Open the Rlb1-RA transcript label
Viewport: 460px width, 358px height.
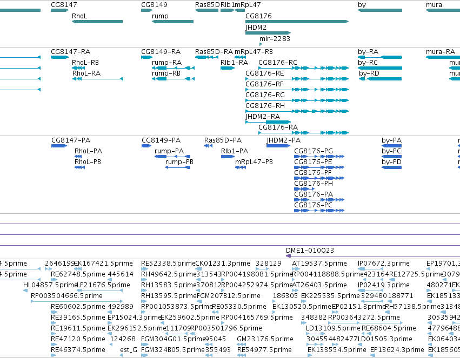pos(235,63)
